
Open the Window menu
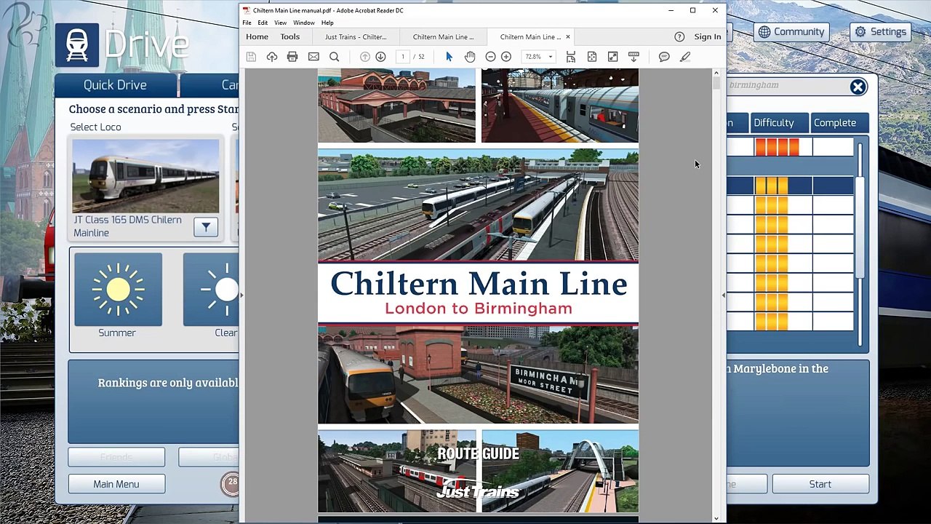304,23
